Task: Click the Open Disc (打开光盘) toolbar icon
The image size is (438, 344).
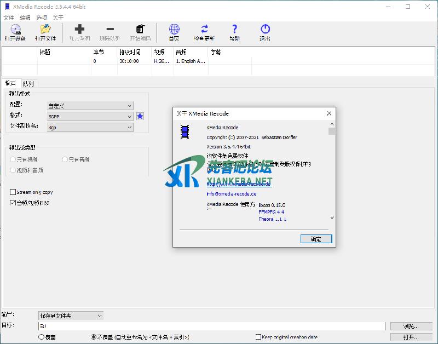Action: (x=15, y=30)
